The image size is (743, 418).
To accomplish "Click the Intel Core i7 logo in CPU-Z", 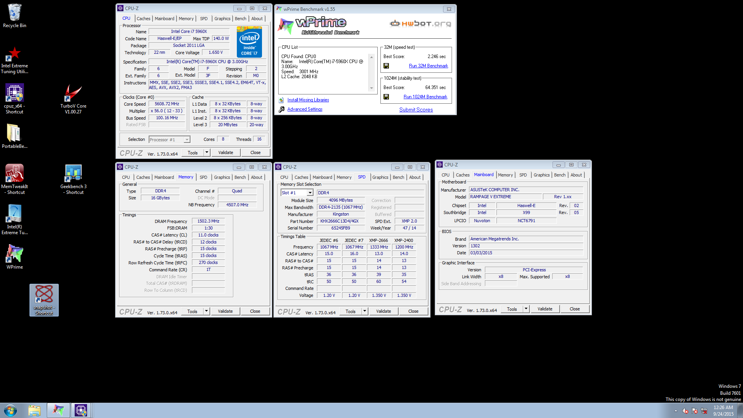I will 249,42.
